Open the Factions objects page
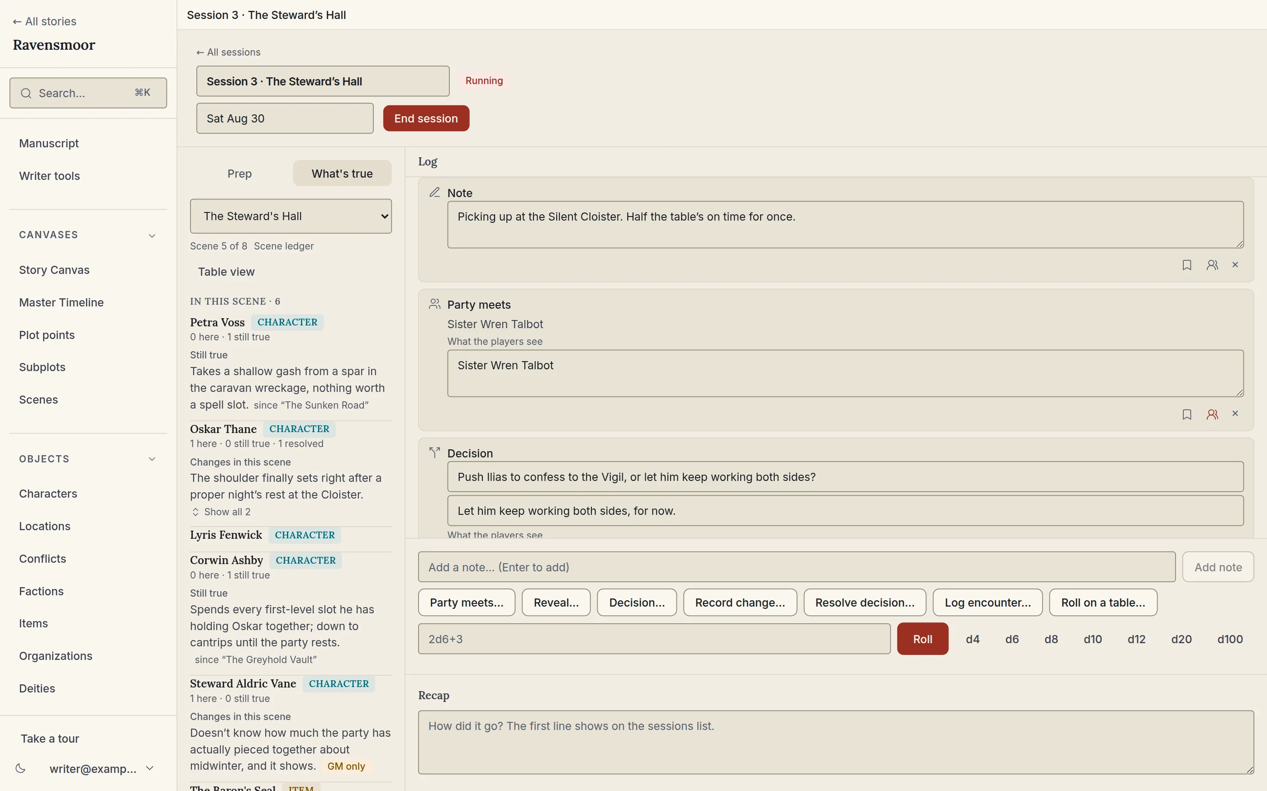This screenshot has width=1267, height=791. (x=41, y=591)
